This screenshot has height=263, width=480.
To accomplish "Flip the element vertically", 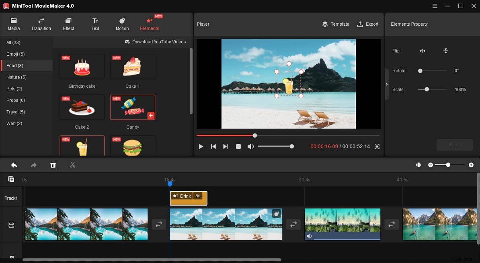I will click(446, 51).
